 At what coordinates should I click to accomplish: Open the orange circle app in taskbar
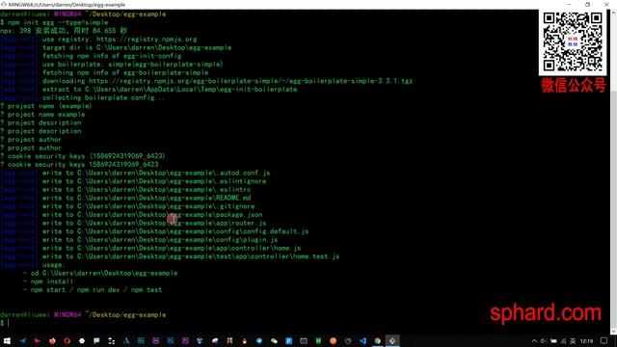[x=334, y=340]
